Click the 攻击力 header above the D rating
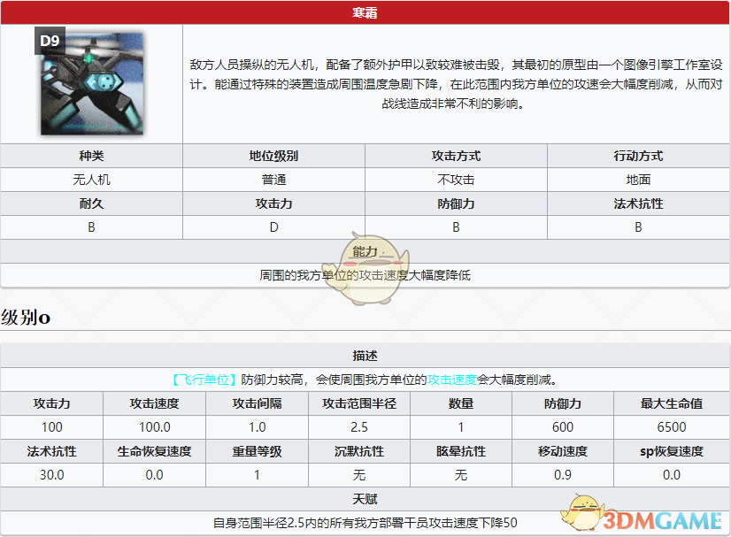Image resolution: width=731 pixels, height=537 pixels. (x=273, y=203)
